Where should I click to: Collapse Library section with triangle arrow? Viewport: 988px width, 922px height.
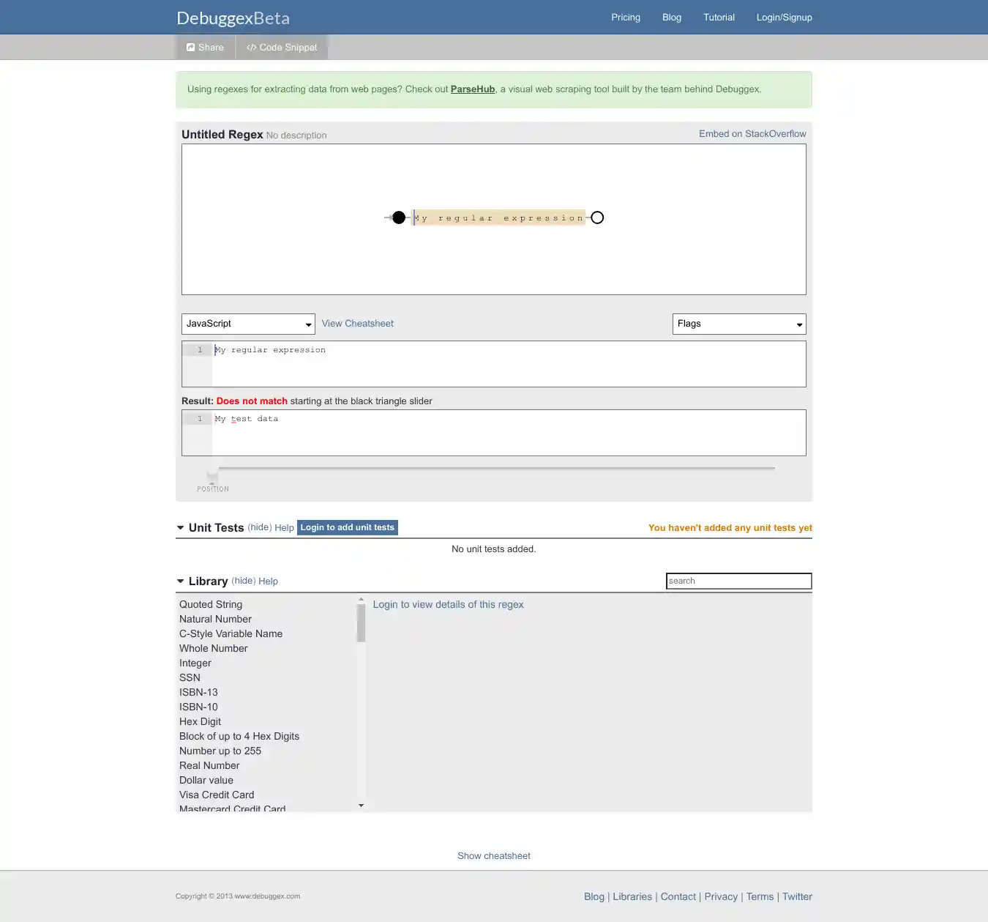point(181,581)
